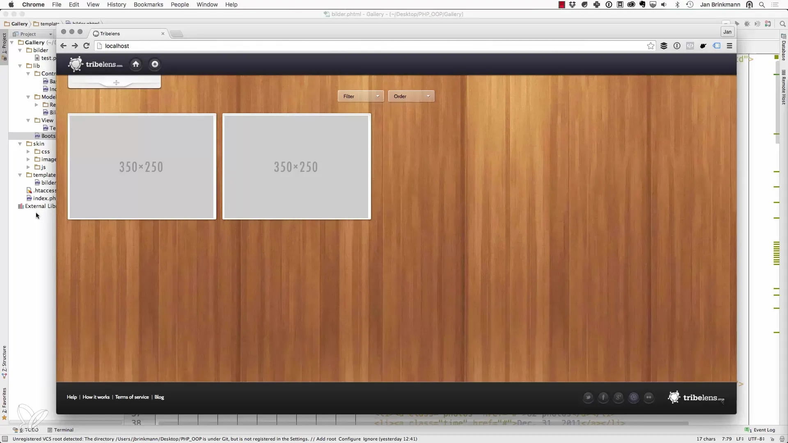The width and height of the screenshot is (788, 443).
Task: Open Evernote from the macOS menu bar
Action: click(642, 5)
